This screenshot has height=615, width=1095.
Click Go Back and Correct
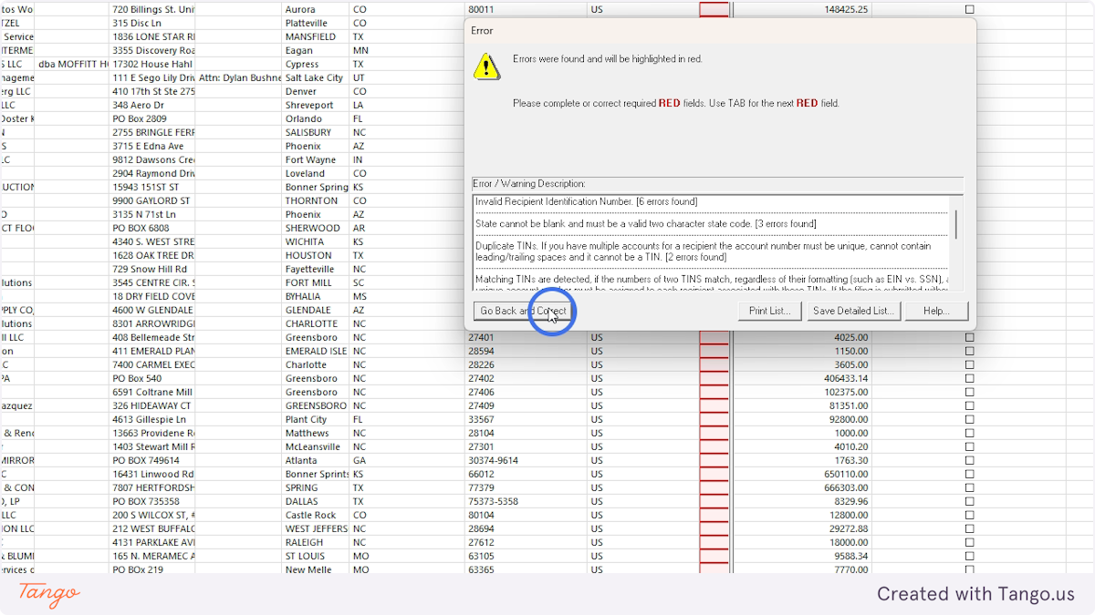click(522, 311)
